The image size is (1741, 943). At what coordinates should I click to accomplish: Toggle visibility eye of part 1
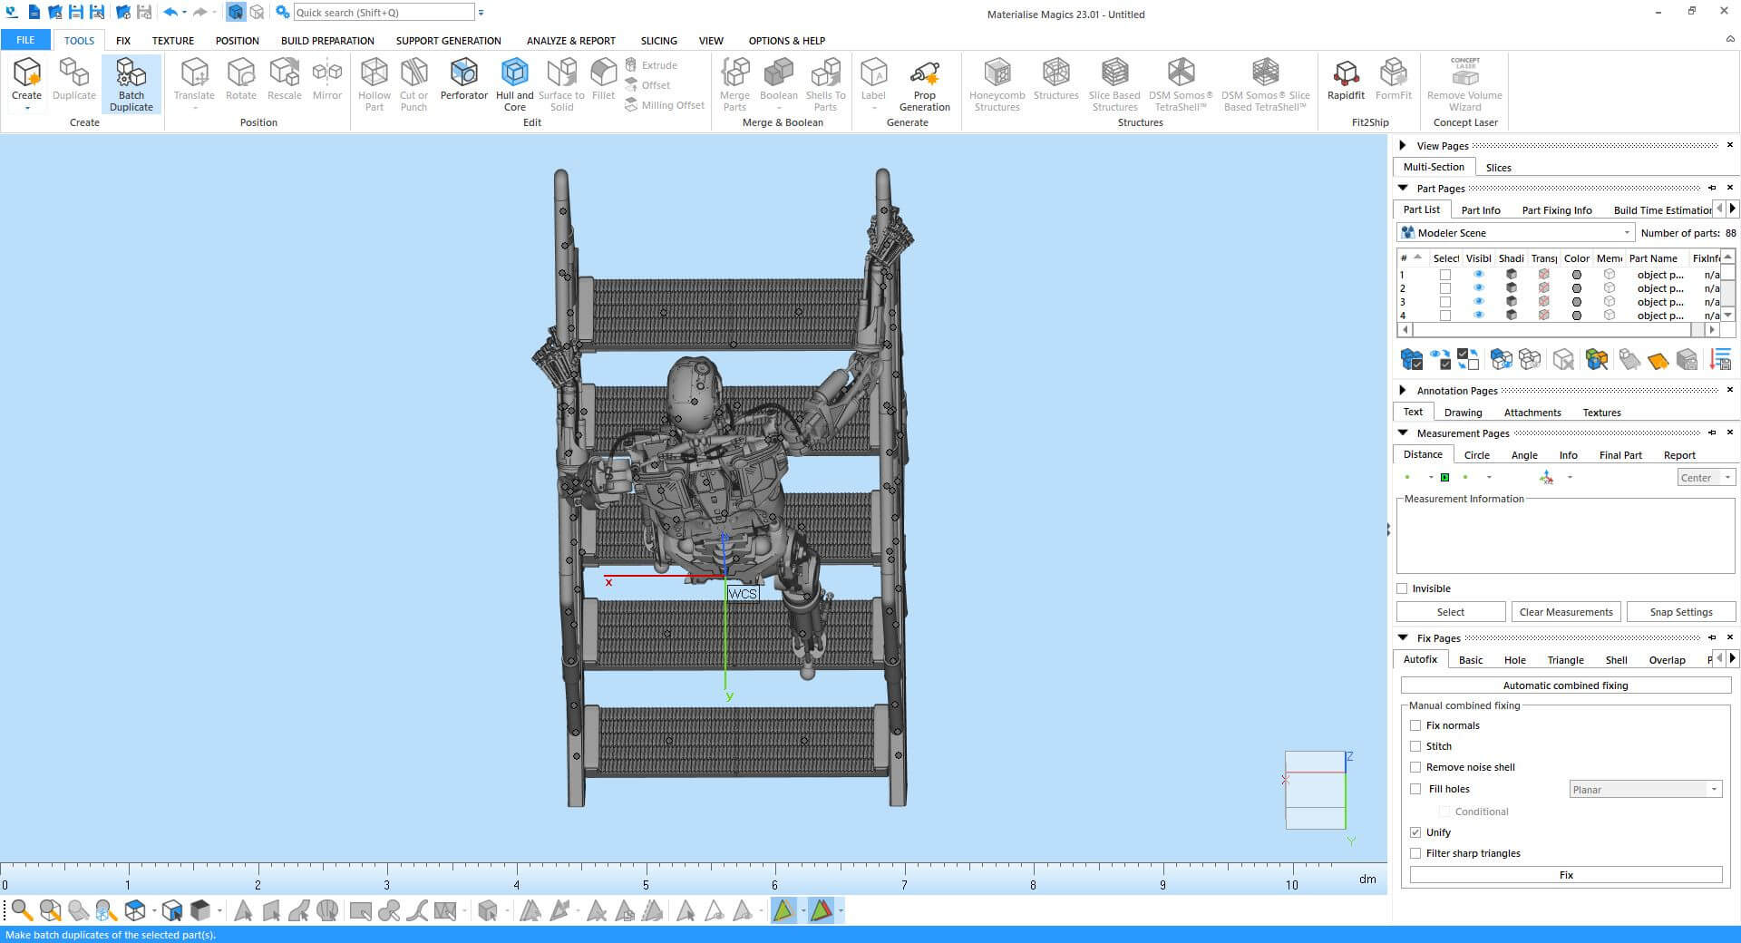coord(1478,275)
